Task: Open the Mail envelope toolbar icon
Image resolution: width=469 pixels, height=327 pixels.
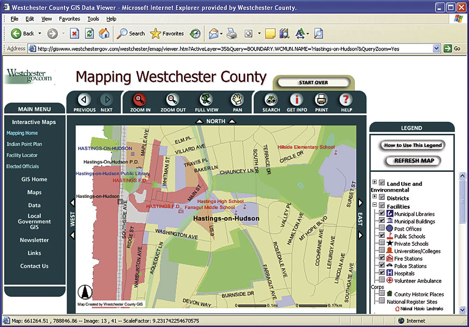Action: pyautogui.click(x=213, y=34)
